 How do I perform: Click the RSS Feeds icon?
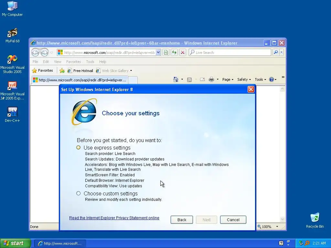(x=189, y=79)
